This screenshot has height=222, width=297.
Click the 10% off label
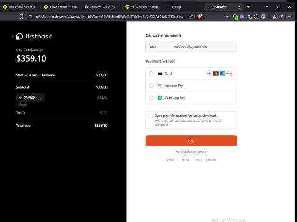click(x=22, y=105)
